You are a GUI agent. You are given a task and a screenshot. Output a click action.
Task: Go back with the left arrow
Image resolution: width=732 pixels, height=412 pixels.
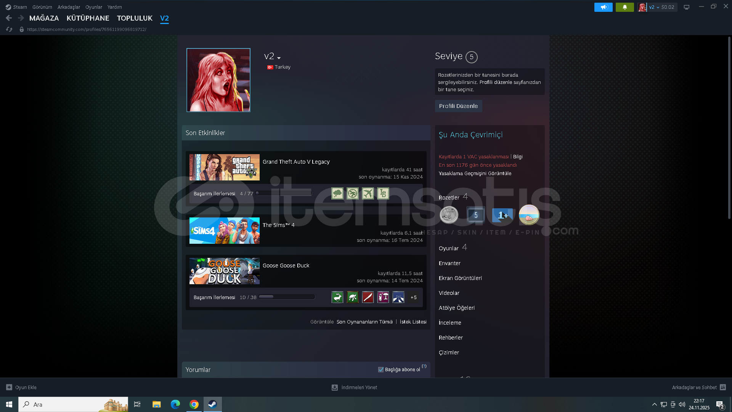(9, 18)
